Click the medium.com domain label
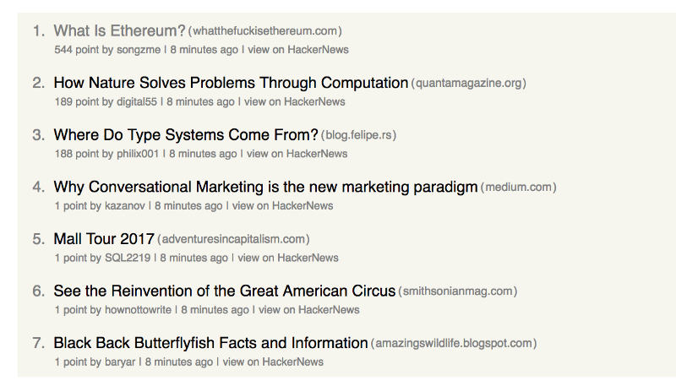 (519, 188)
